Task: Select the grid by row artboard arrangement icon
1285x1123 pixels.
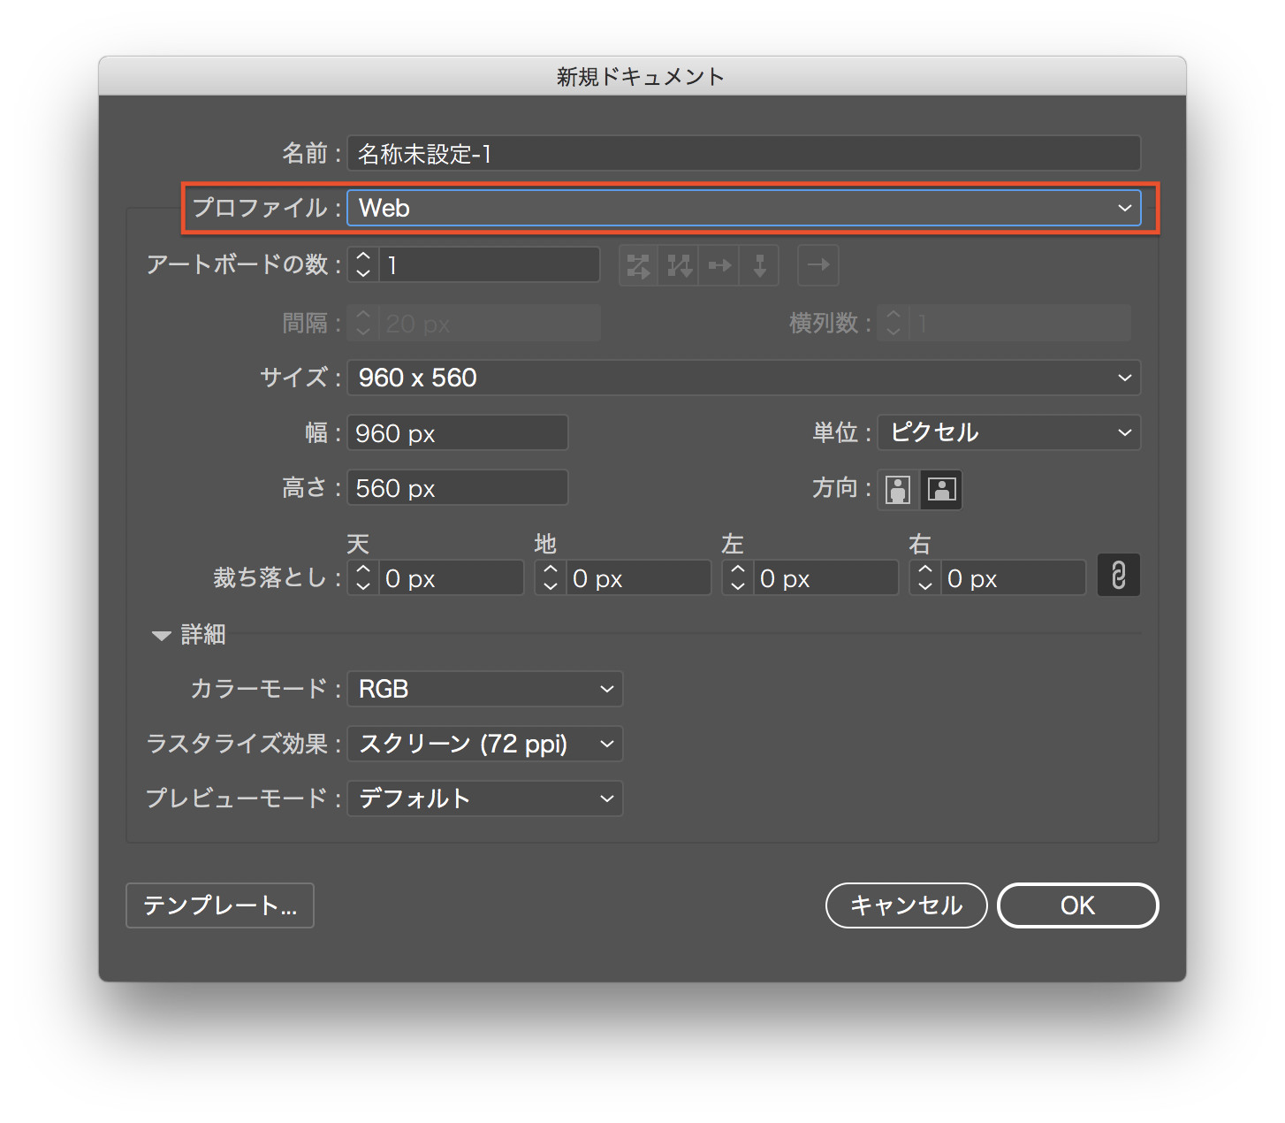Action: tap(638, 265)
